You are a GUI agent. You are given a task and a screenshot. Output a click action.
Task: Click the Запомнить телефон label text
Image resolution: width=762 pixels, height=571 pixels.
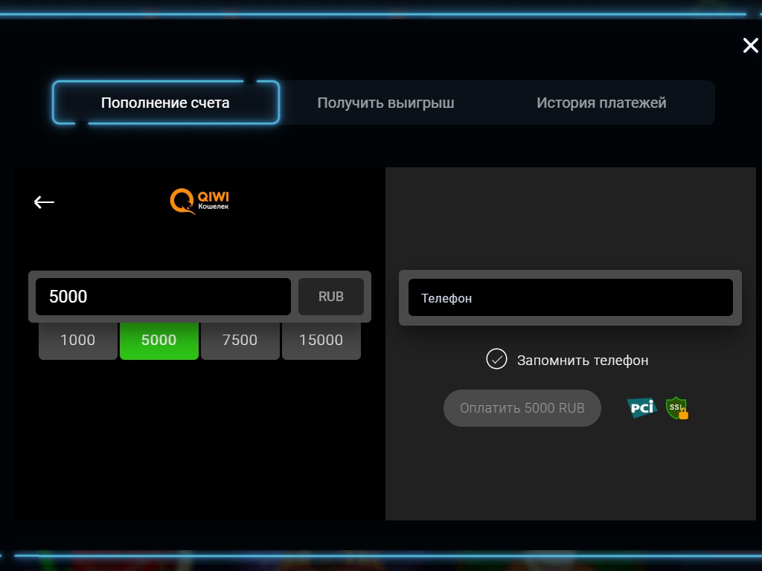pos(583,361)
